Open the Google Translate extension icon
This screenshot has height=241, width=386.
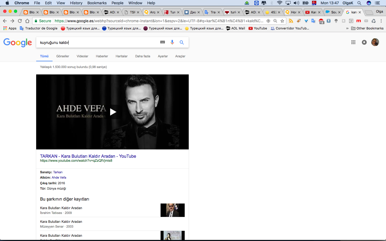(313, 21)
